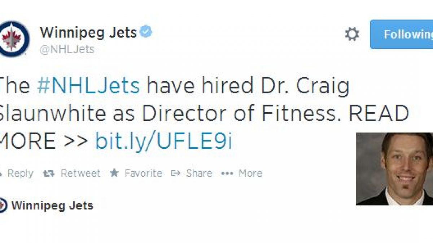The image size is (433, 243).
Task: Click the share arrow icon
Action: pos(176,174)
